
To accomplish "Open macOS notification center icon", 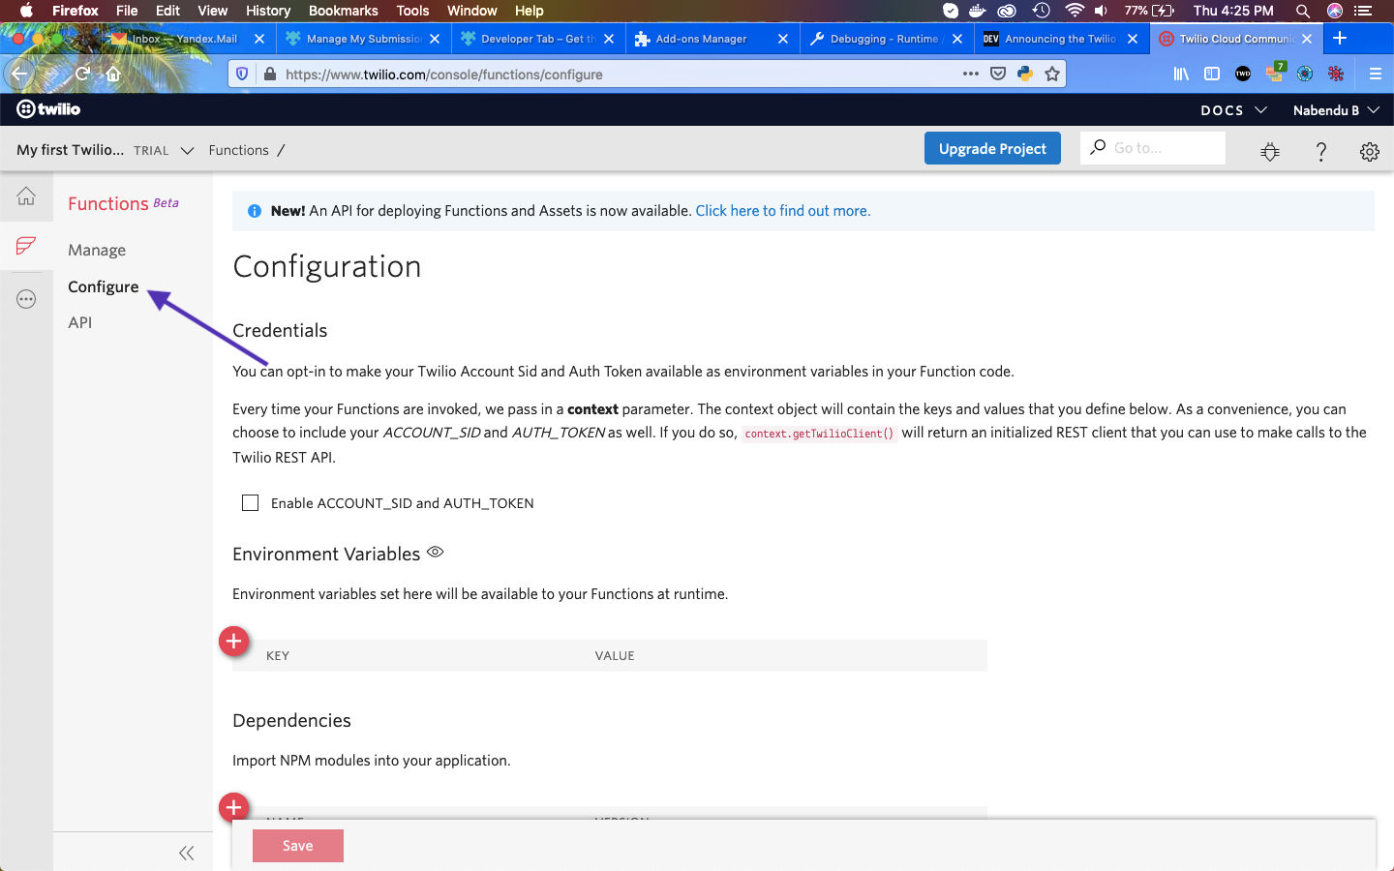I will pos(1364,11).
